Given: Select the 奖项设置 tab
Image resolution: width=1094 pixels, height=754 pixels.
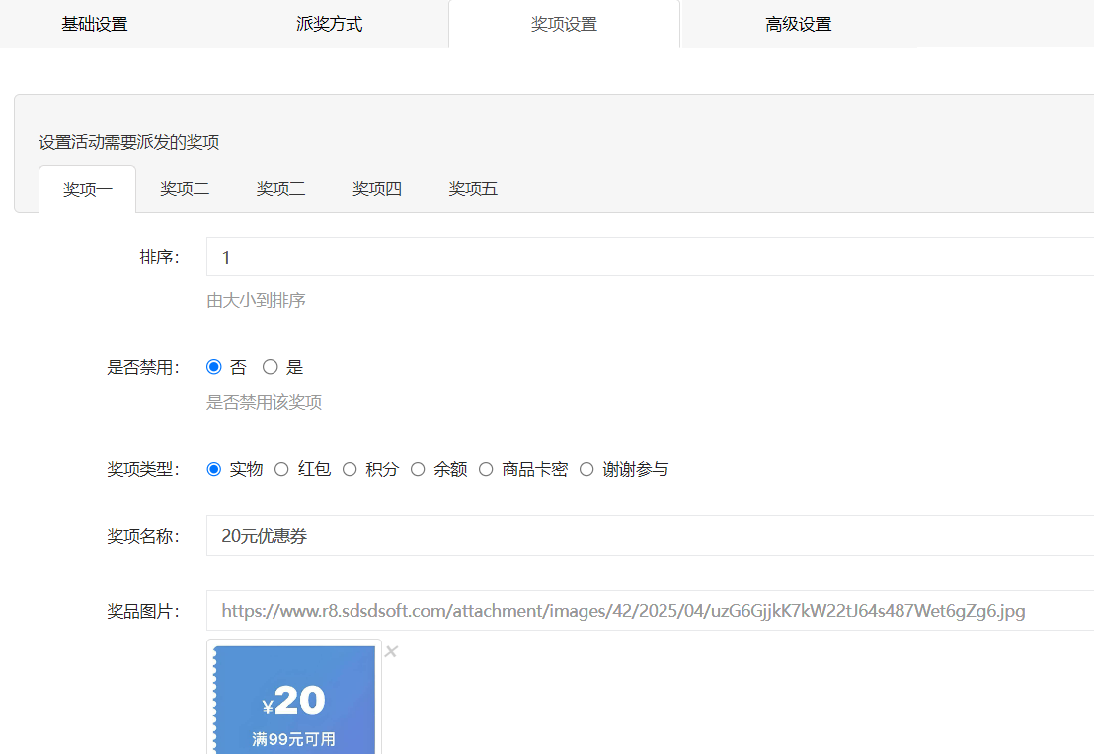Looking at the screenshot, I should tap(564, 24).
